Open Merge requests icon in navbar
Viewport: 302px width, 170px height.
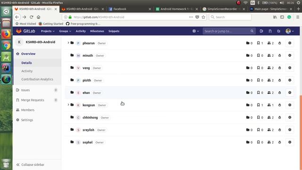point(270,31)
